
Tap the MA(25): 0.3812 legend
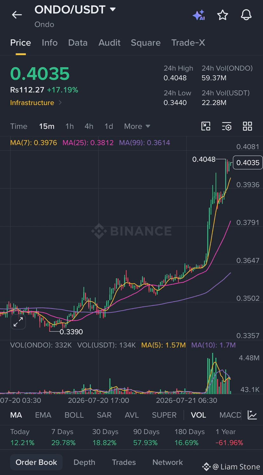click(x=88, y=143)
